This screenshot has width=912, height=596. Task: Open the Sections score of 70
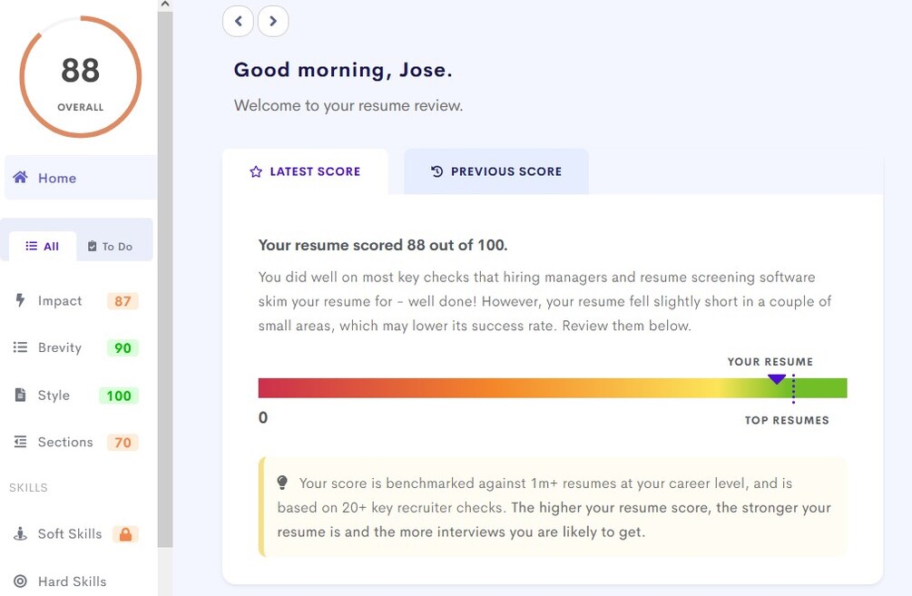point(123,443)
